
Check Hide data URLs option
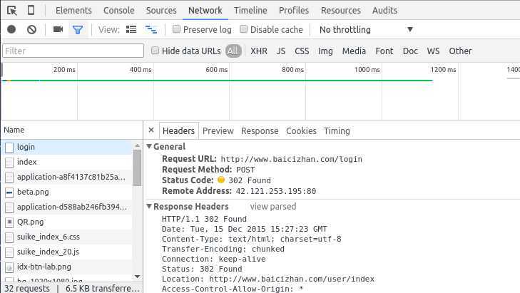tap(155, 51)
